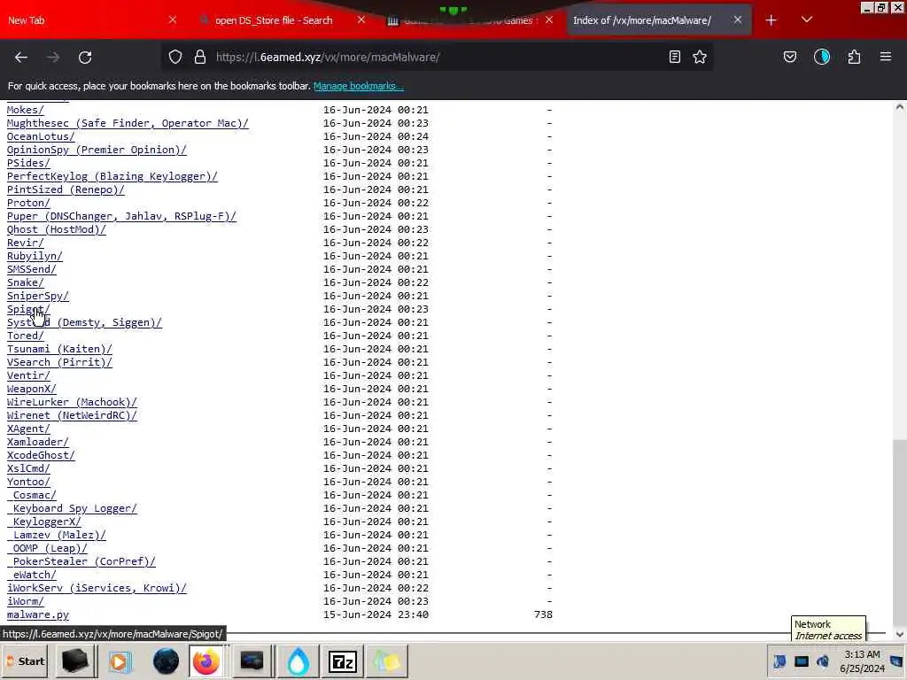Viewport: 907px width, 680px height.
Task: Open a new tab with the plus icon
Action: [x=771, y=20]
